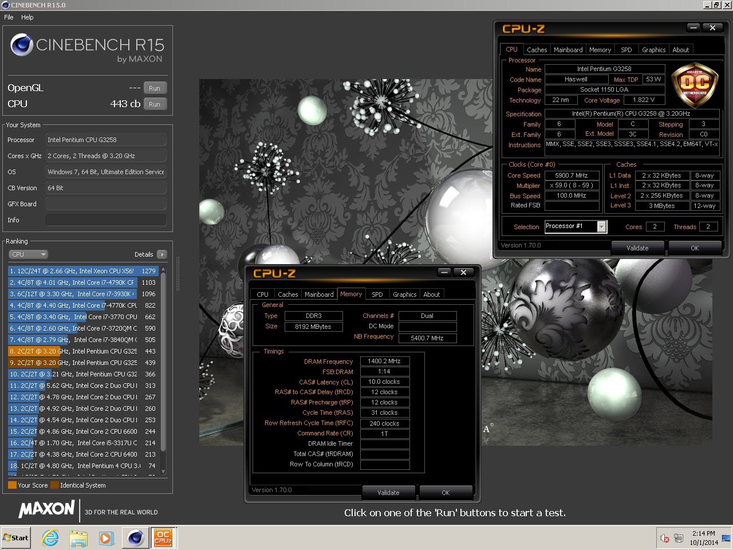Click OK in lower CPU-Z window
The width and height of the screenshot is (733, 550).
(446, 493)
